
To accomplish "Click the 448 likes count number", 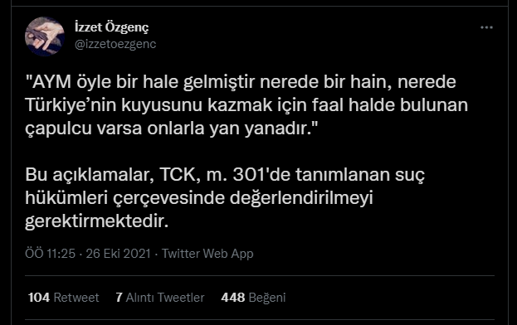I will 233,298.
